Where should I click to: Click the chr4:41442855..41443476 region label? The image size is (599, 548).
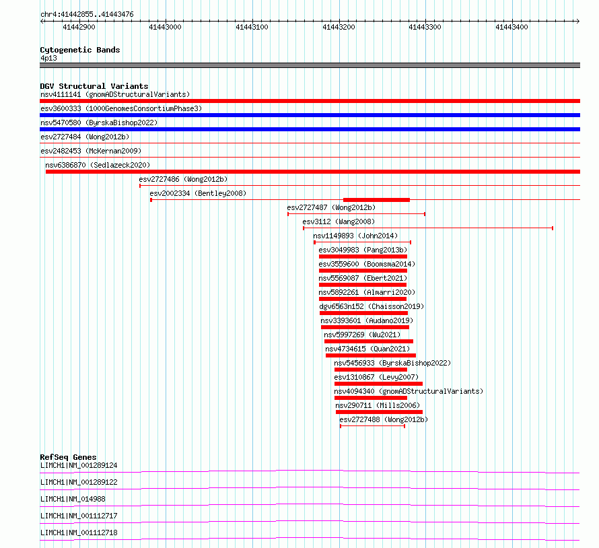click(x=87, y=15)
